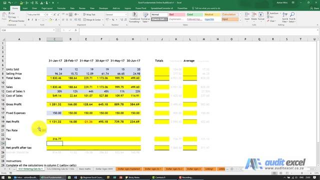Open the Clear dropdown in Editing group
Screen dimensions: 320x180
coord(271,21)
